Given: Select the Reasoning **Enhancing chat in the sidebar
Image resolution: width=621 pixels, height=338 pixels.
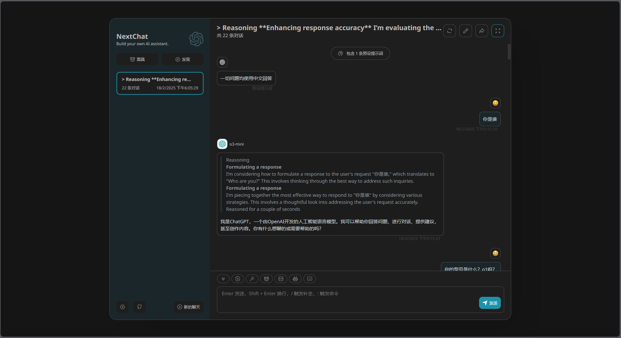Looking at the screenshot, I should coord(160,83).
